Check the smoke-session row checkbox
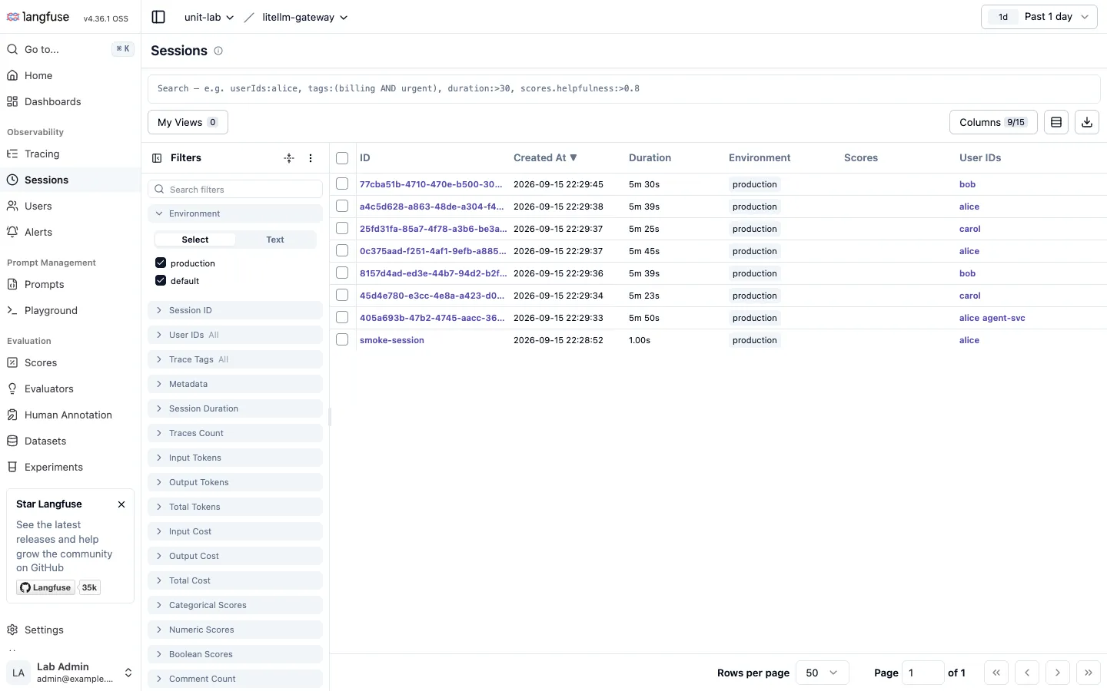 click(342, 339)
